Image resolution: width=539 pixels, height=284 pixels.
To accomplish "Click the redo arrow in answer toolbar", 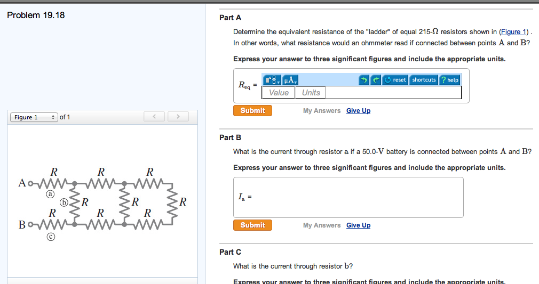I will pos(376,80).
